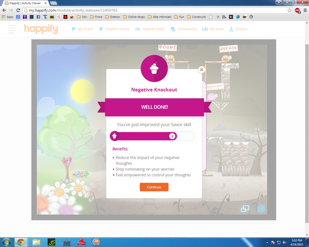309x247 pixels.
Task: Open a new browser tab
Action: click(54, 3)
